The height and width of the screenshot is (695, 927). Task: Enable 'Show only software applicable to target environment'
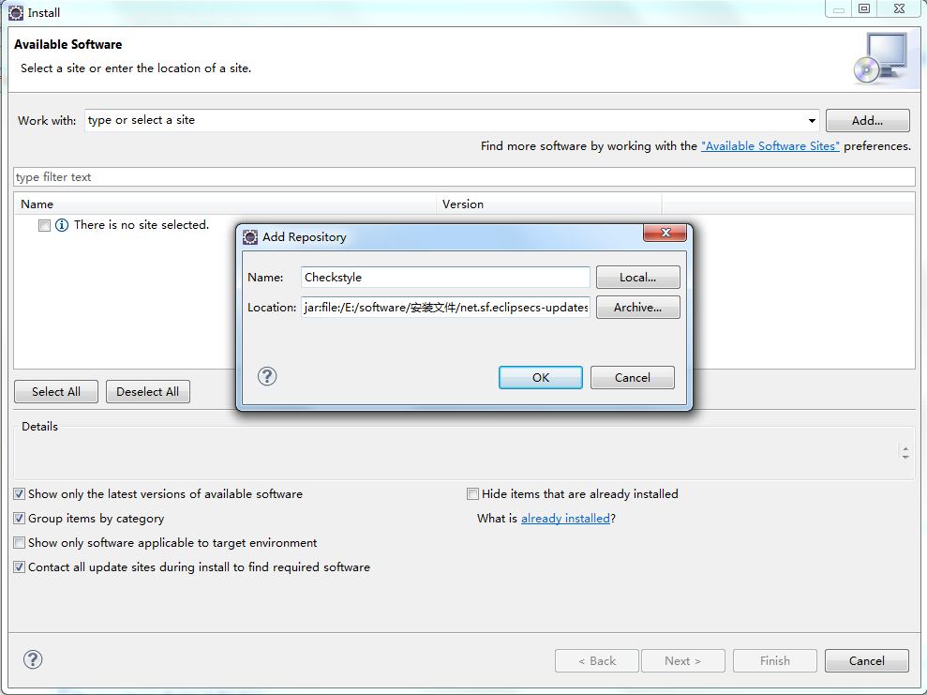click(x=20, y=542)
